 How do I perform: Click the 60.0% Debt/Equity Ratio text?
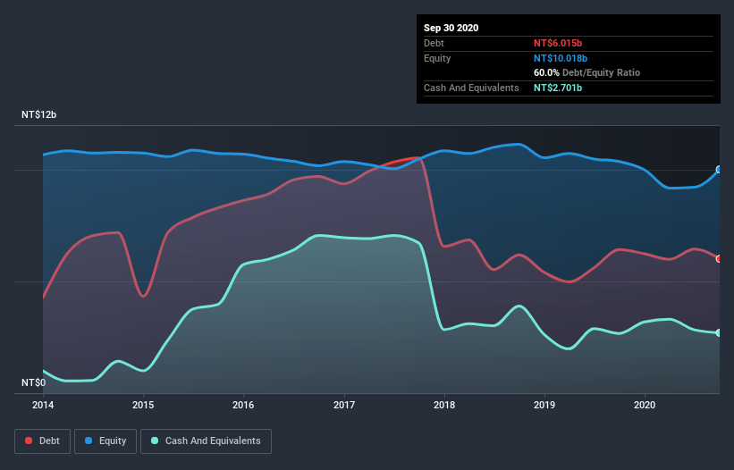tap(587, 72)
